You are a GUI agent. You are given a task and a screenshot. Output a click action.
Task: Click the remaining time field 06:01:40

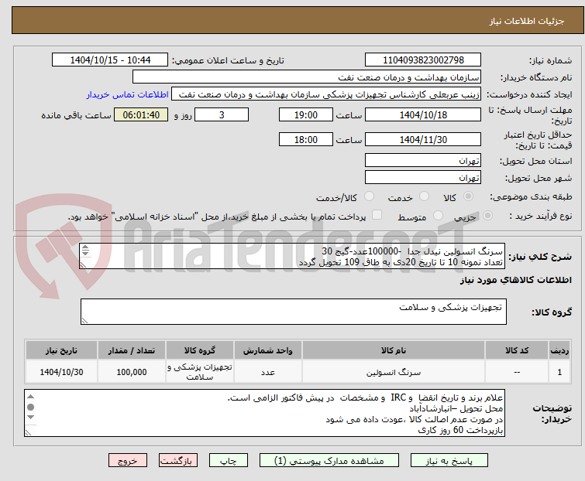pos(141,114)
